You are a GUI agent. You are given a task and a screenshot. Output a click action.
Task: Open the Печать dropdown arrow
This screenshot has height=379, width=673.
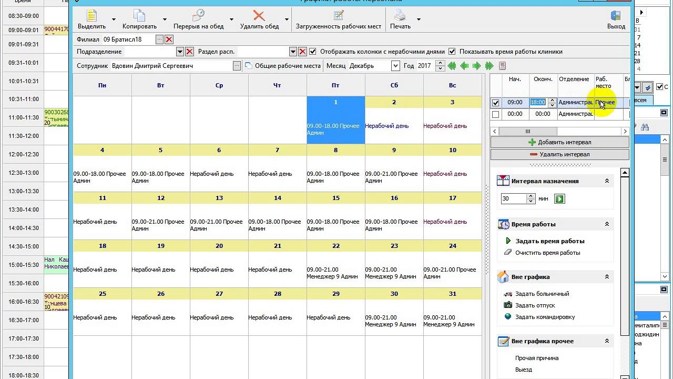click(x=419, y=19)
